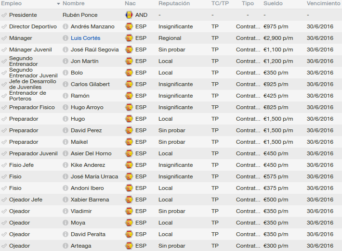Click salary €975 p/m
The height and width of the screenshot is (251, 342).
coord(276,26)
